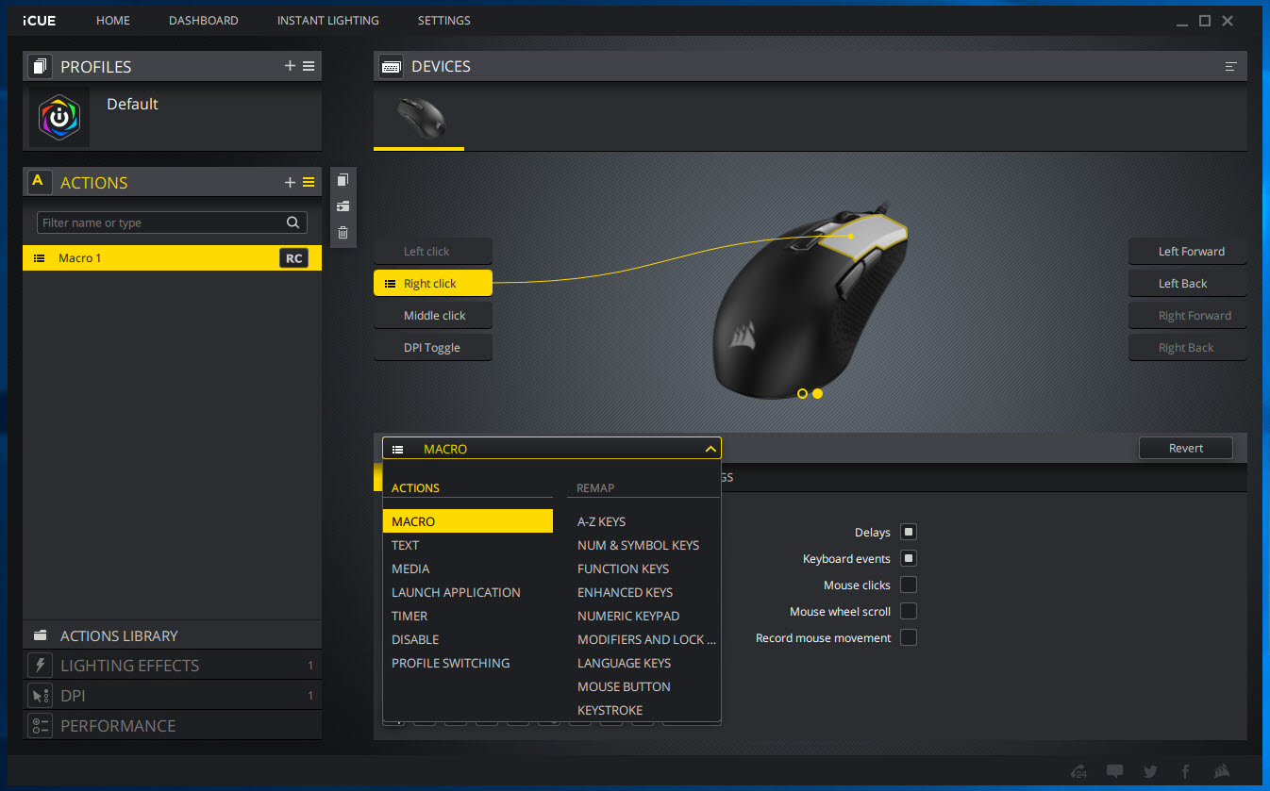Expand the Lighting Effects section
Viewport: 1270px width, 791px height.
pos(172,665)
